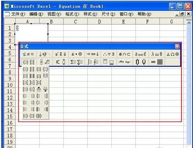Image resolution: width=193 pixels, height=148 pixels.
Task: Open the 样式(S) menu
Action: [90, 14]
